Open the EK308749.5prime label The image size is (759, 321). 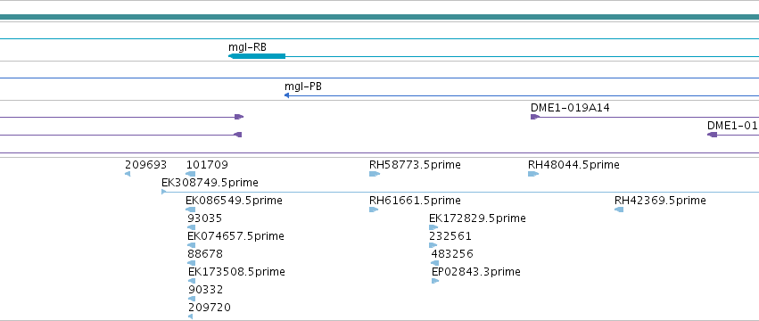pos(210,183)
